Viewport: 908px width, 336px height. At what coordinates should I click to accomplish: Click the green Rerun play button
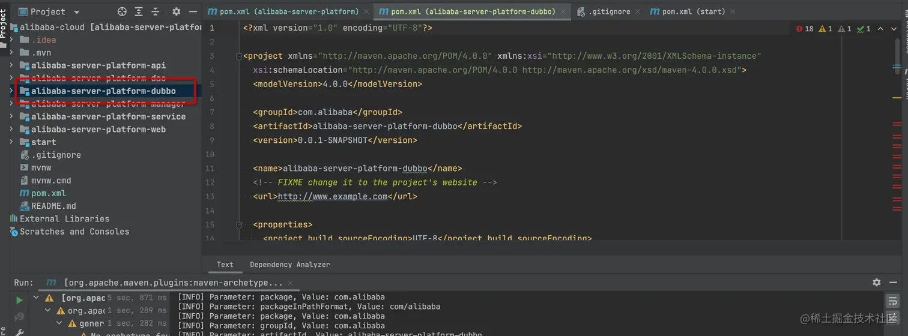[x=19, y=300]
